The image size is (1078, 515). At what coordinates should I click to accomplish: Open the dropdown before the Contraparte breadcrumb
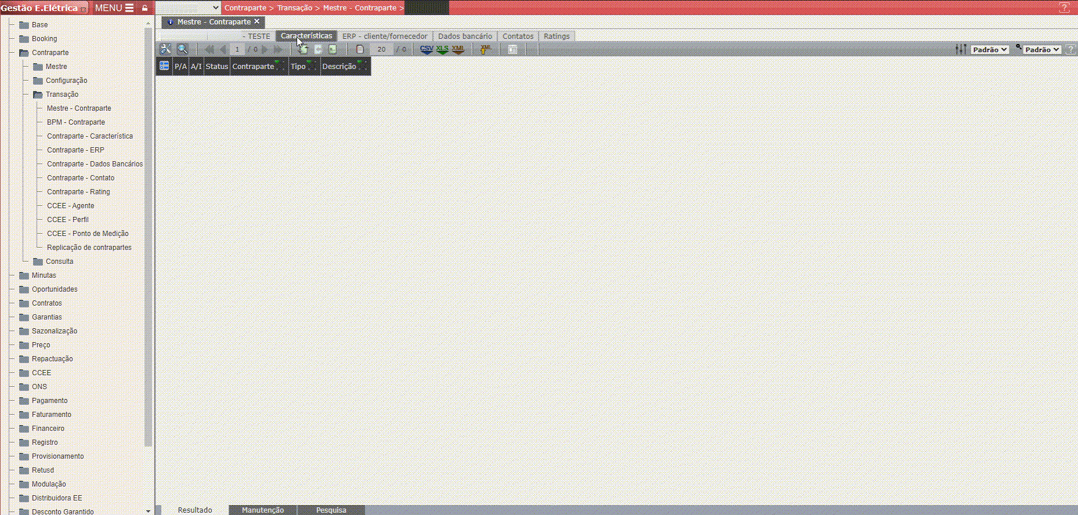pos(188,8)
